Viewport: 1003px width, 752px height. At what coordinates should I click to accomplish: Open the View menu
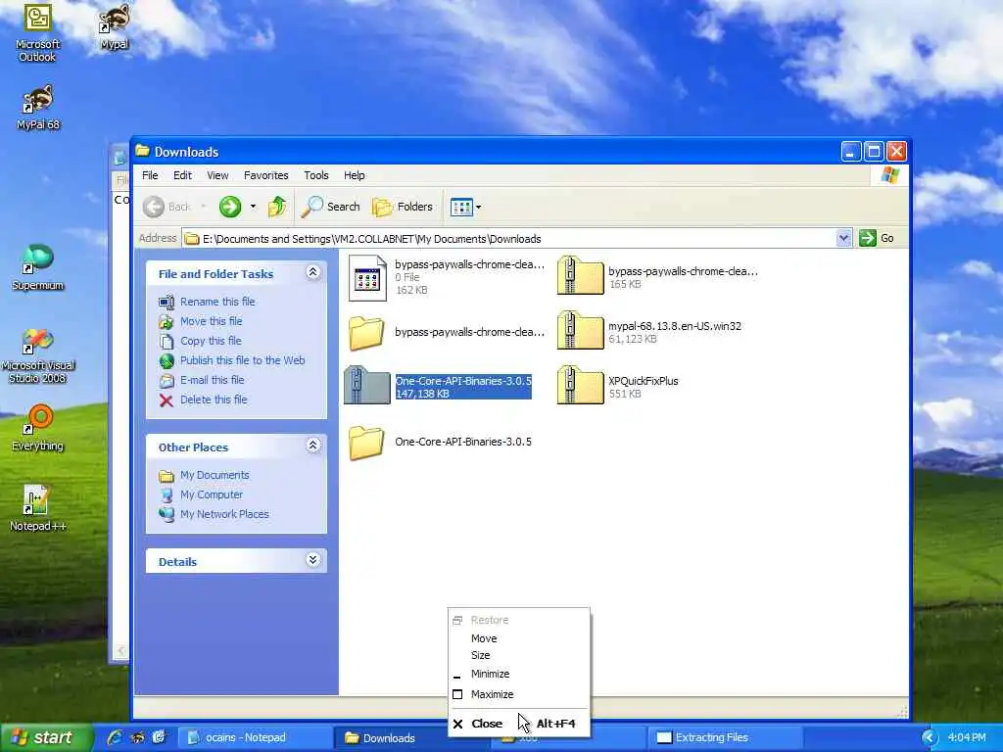pos(217,175)
